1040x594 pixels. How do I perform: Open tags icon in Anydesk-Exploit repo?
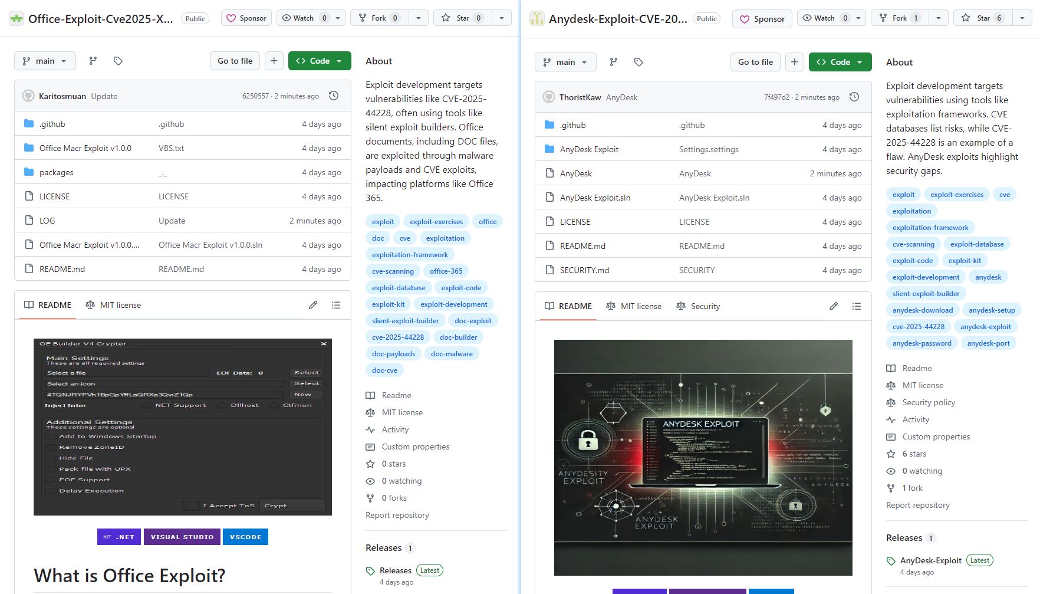pos(639,62)
